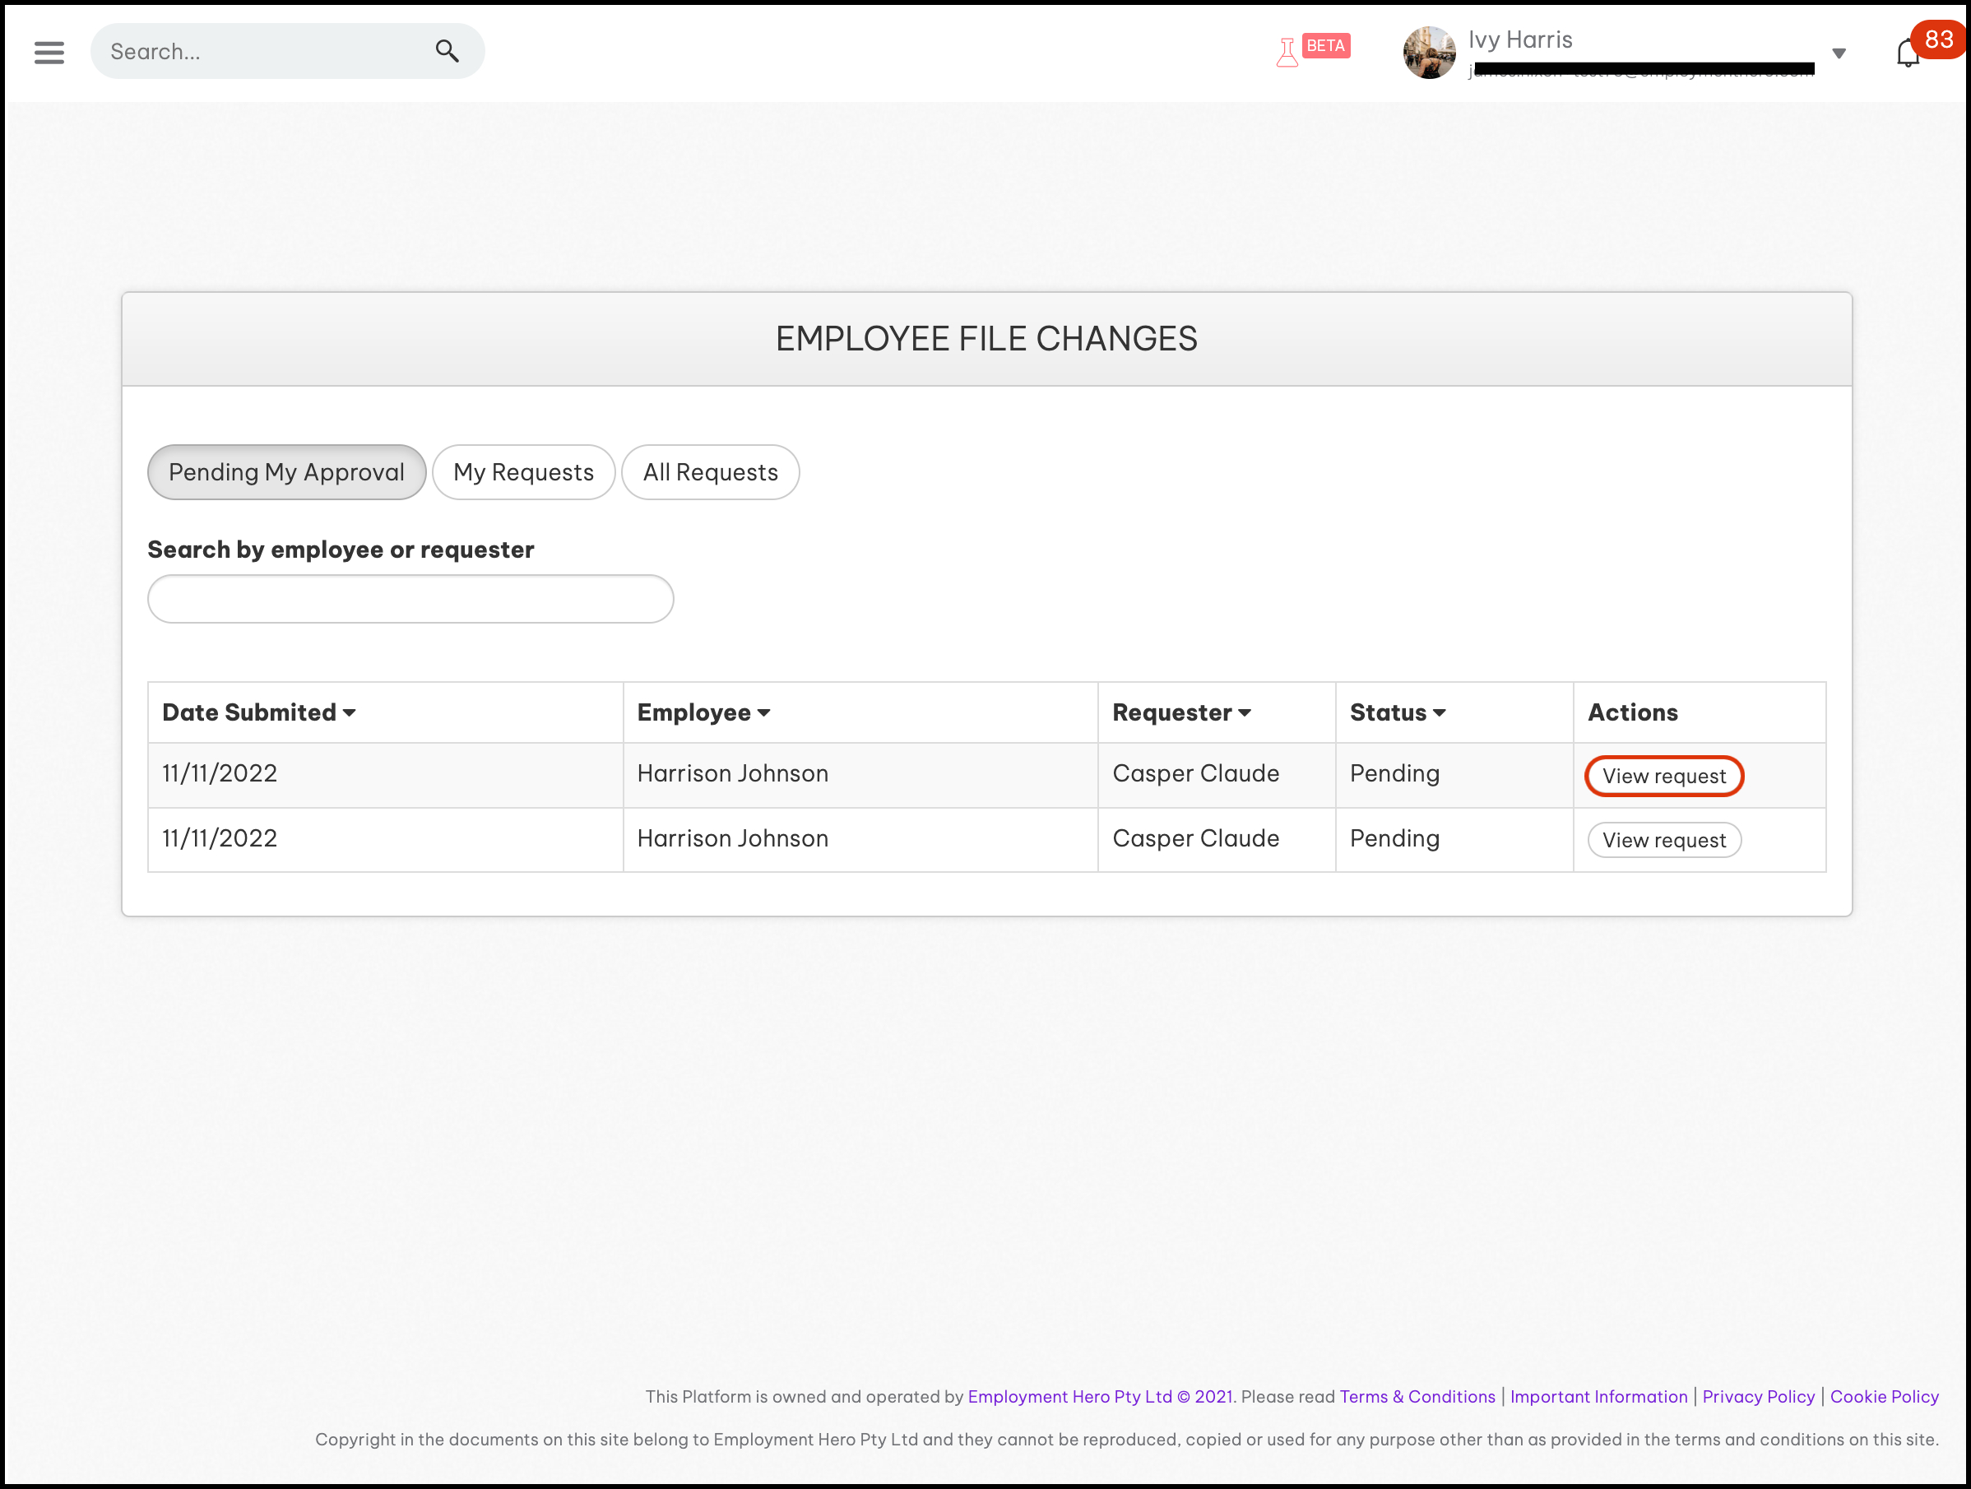This screenshot has width=1971, height=1489.
Task: Switch to All Requests tab
Action: [710, 472]
